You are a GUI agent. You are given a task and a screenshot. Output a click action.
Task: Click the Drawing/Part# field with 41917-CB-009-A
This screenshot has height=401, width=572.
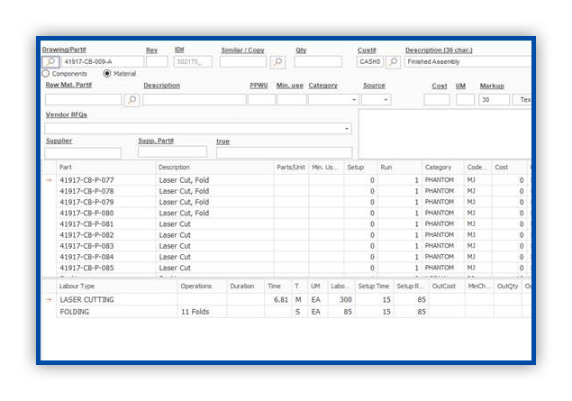pos(103,61)
